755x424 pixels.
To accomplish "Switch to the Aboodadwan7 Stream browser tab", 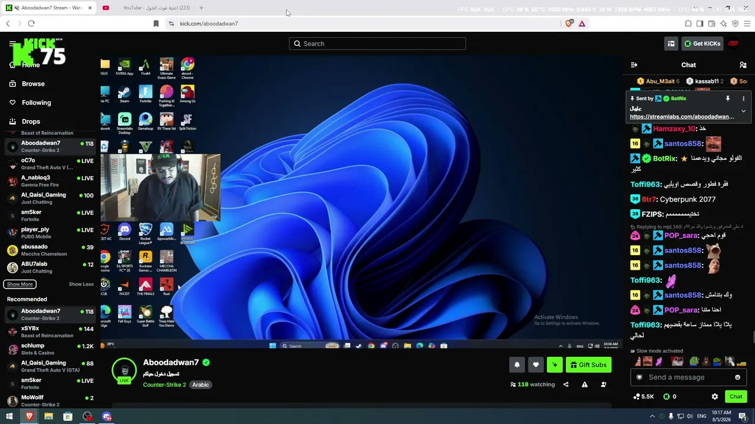I will click(x=50, y=8).
